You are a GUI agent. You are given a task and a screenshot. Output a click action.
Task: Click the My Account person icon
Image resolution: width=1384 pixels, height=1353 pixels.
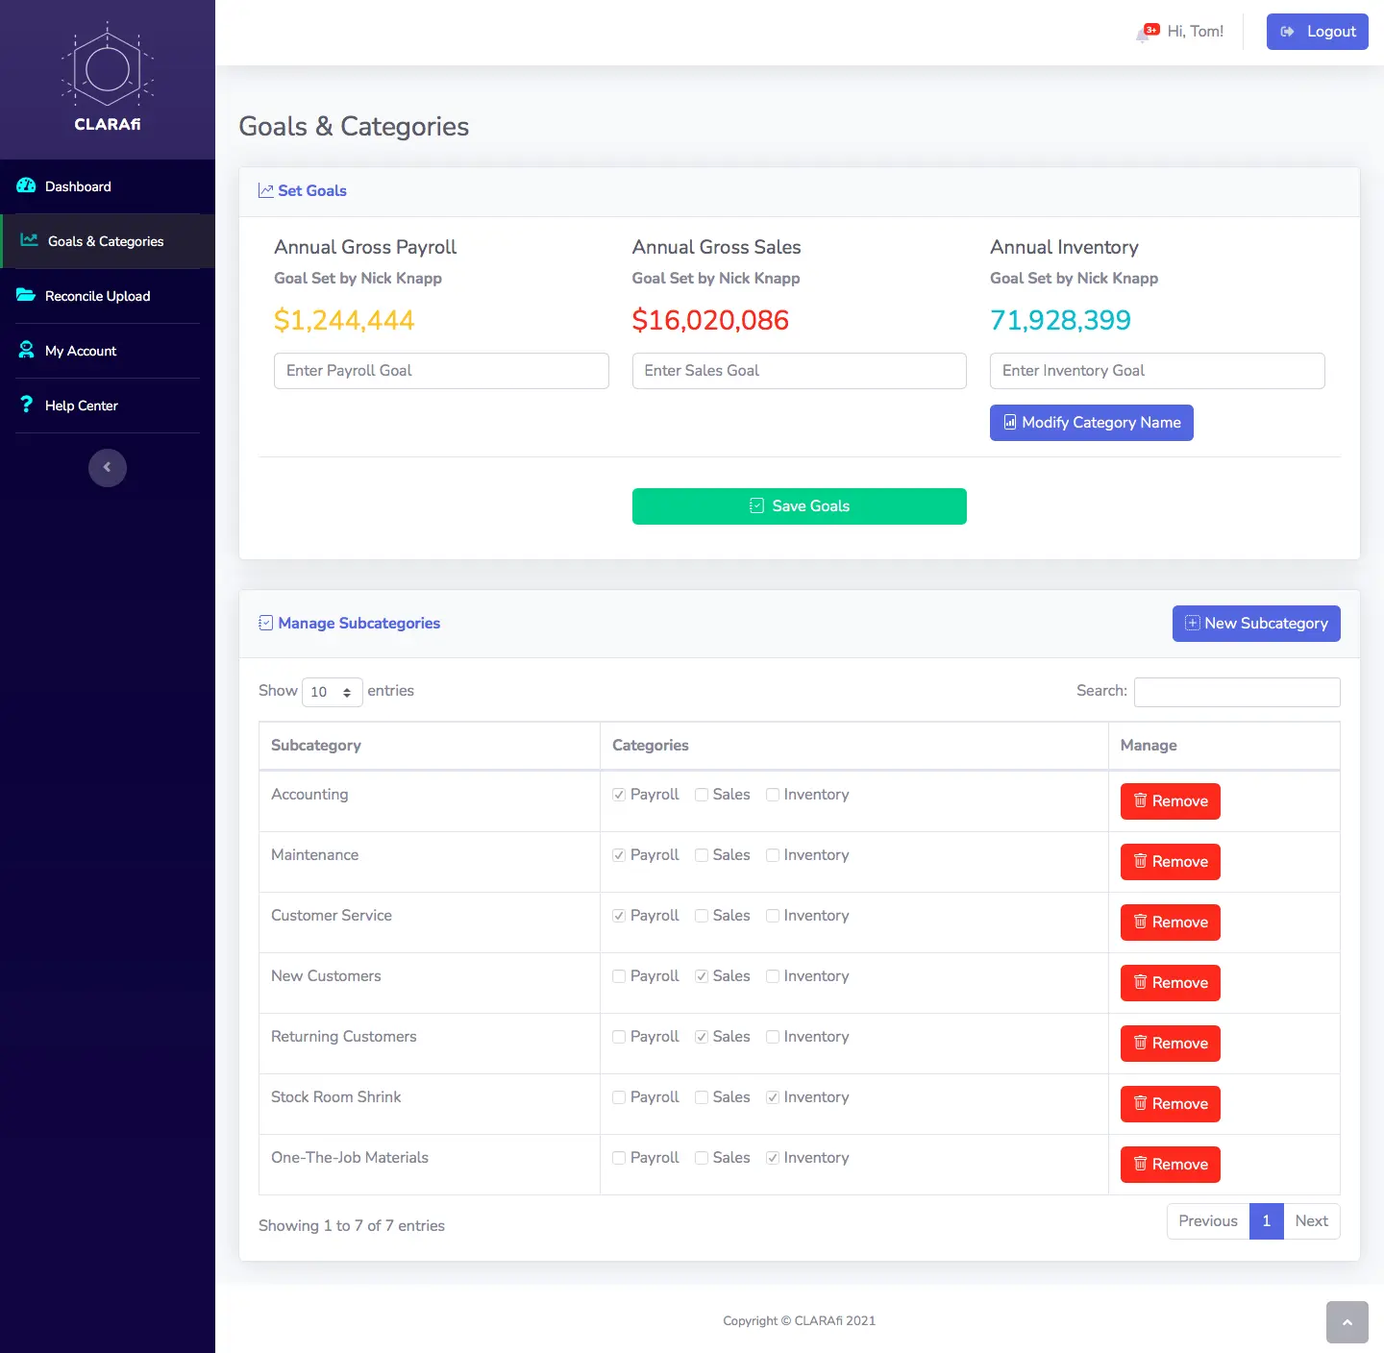pyautogui.click(x=26, y=351)
